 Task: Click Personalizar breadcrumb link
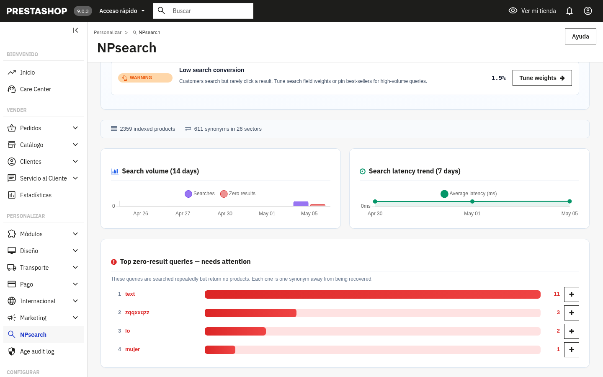click(x=108, y=32)
